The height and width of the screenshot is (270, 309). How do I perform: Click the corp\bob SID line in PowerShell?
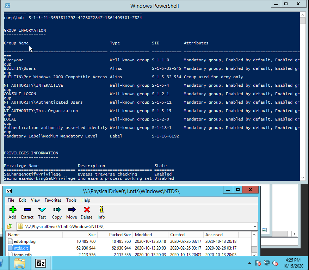[73, 18]
